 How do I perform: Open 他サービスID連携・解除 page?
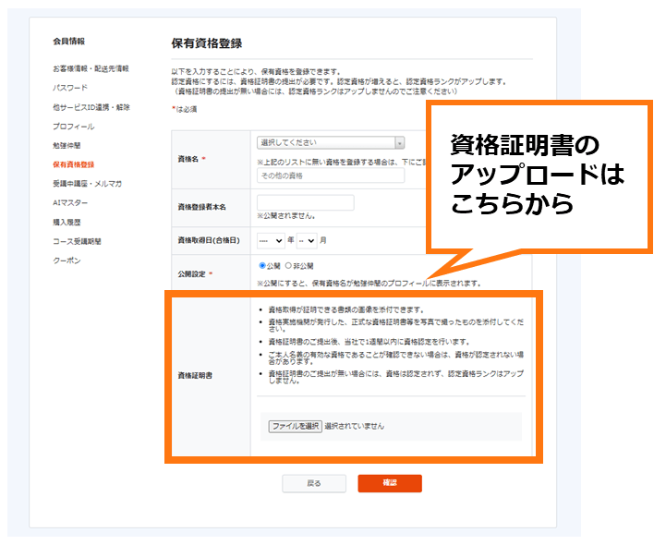pyautogui.click(x=91, y=107)
